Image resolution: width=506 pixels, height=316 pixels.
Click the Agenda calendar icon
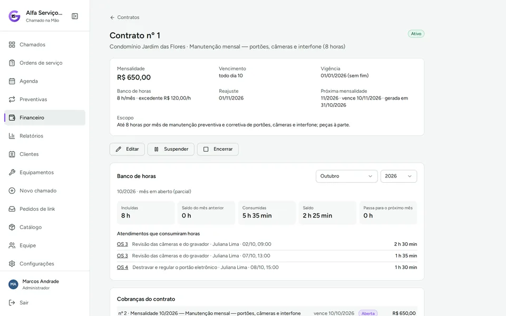click(x=12, y=81)
